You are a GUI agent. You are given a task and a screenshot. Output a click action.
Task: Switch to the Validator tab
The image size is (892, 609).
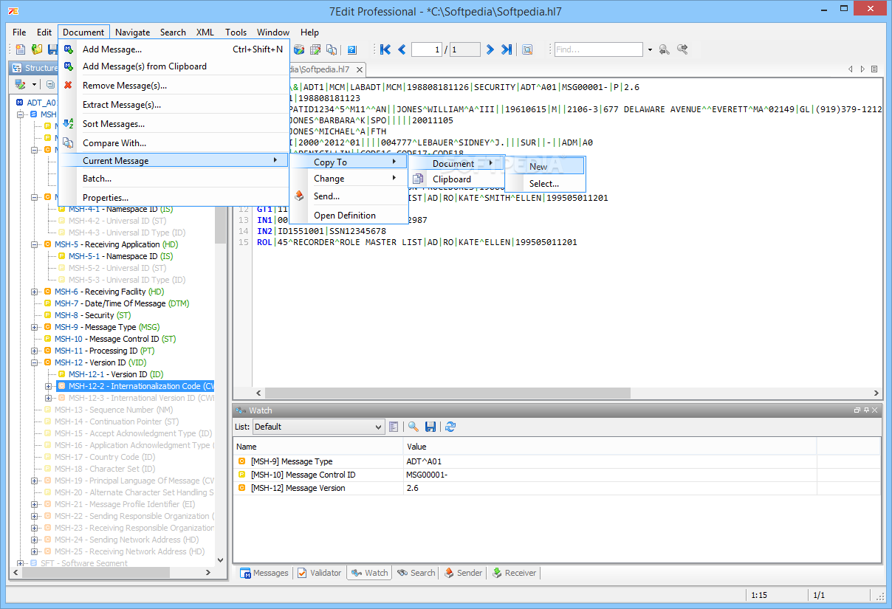[320, 573]
